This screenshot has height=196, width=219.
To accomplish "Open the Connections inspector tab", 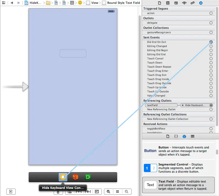I will click(201, 3).
